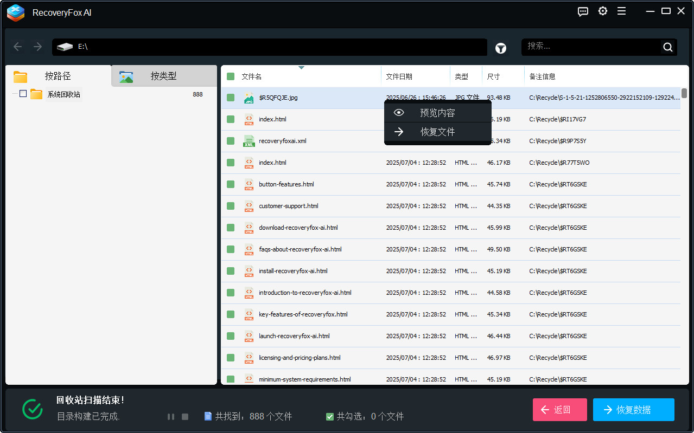Click the sort arrow above 文件名
Screen dimensions: 694x433
302,68
